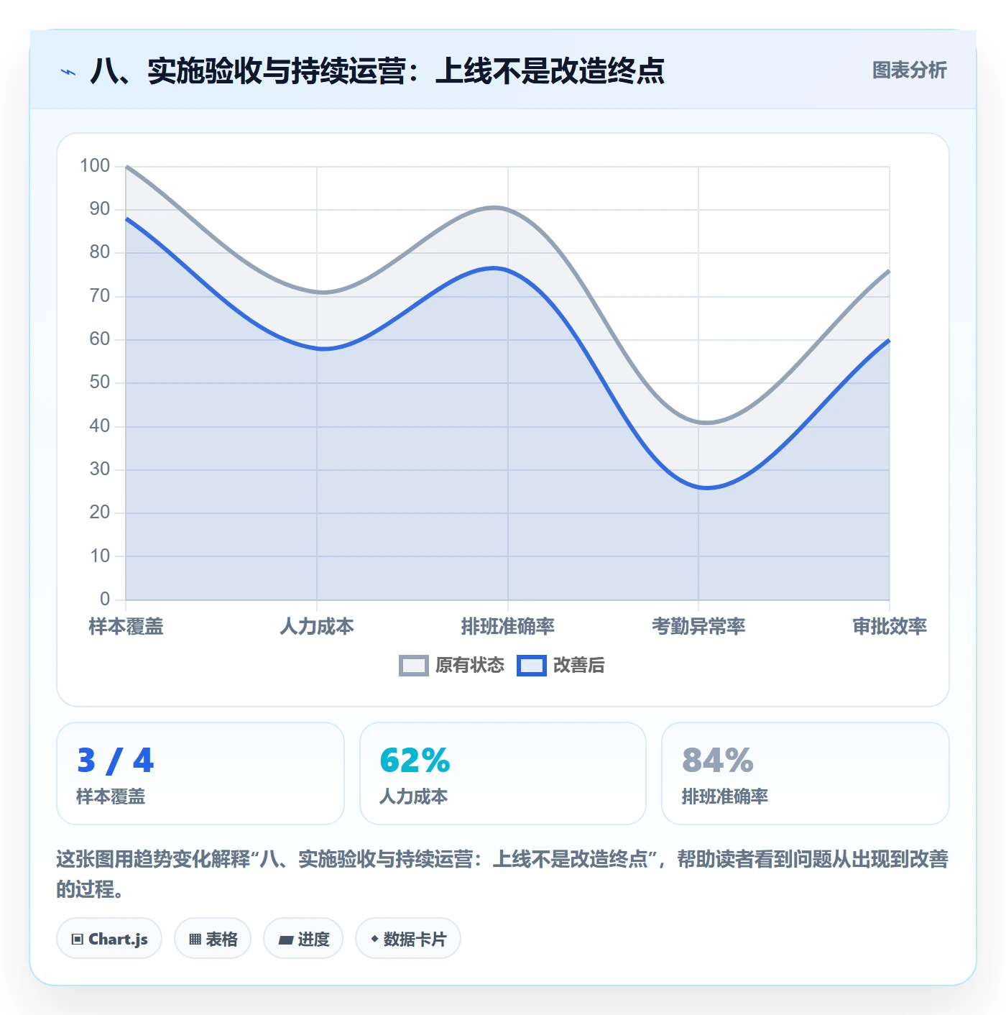Click the gray line point at 考勤异常率
1006x1015 pixels.
click(698, 422)
